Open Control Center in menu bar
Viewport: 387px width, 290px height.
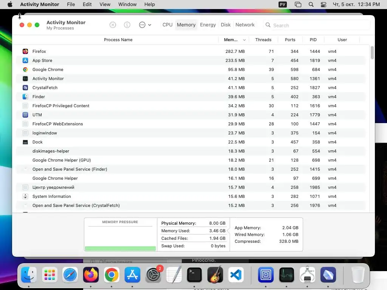tap(324, 5)
